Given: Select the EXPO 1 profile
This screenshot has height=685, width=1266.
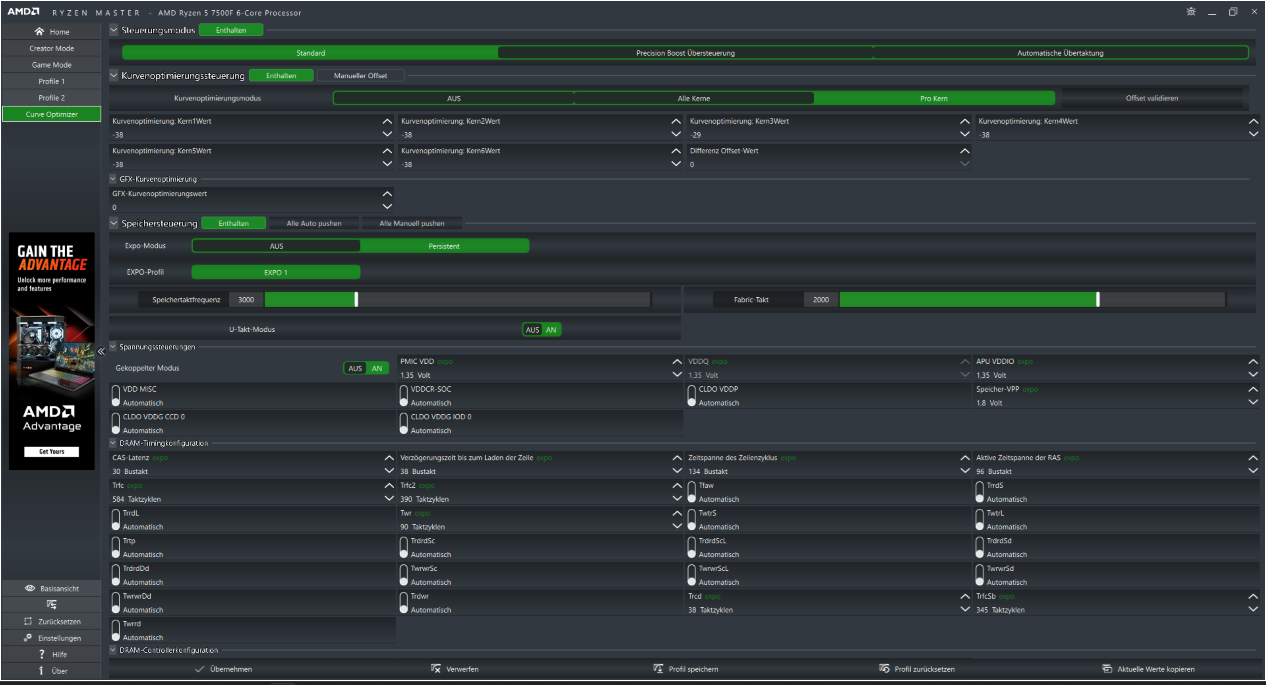Looking at the screenshot, I should click(x=276, y=272).
